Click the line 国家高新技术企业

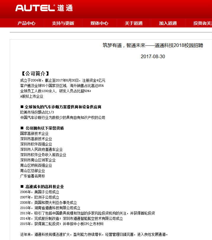pos(34,134)
